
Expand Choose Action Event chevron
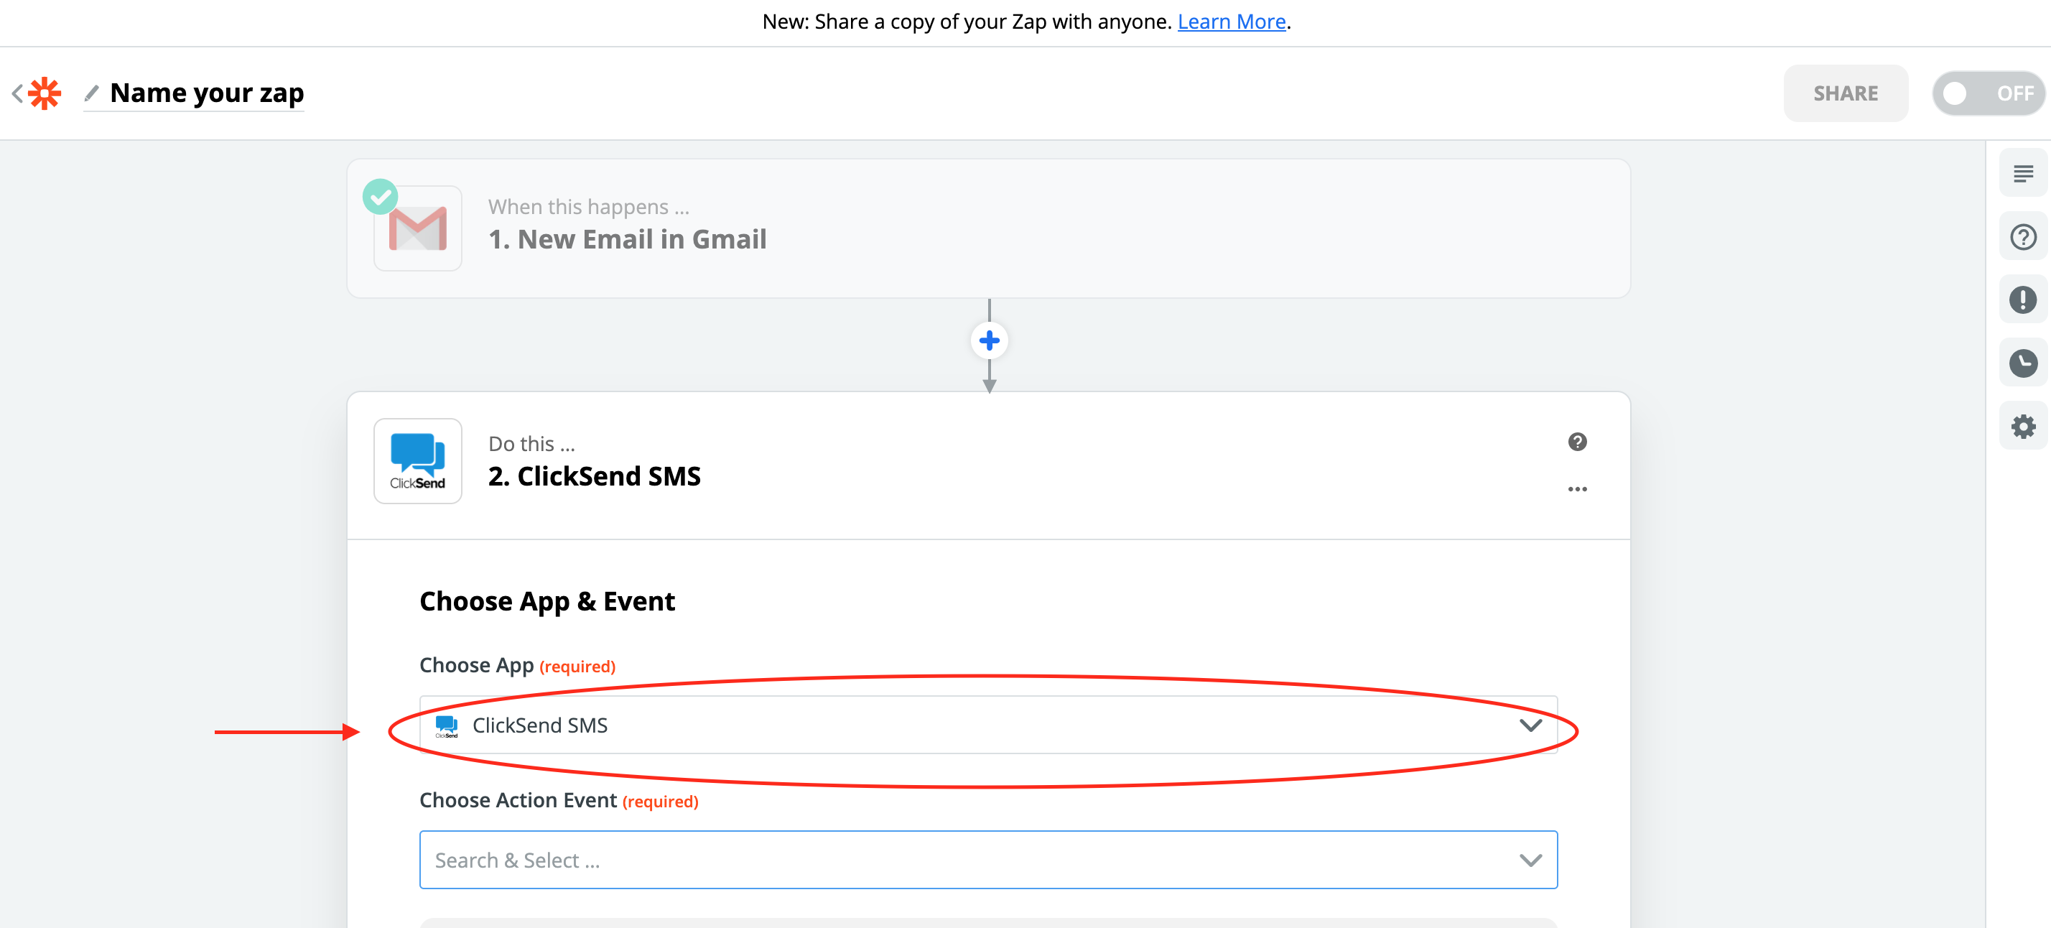(x=1530, y=860)
